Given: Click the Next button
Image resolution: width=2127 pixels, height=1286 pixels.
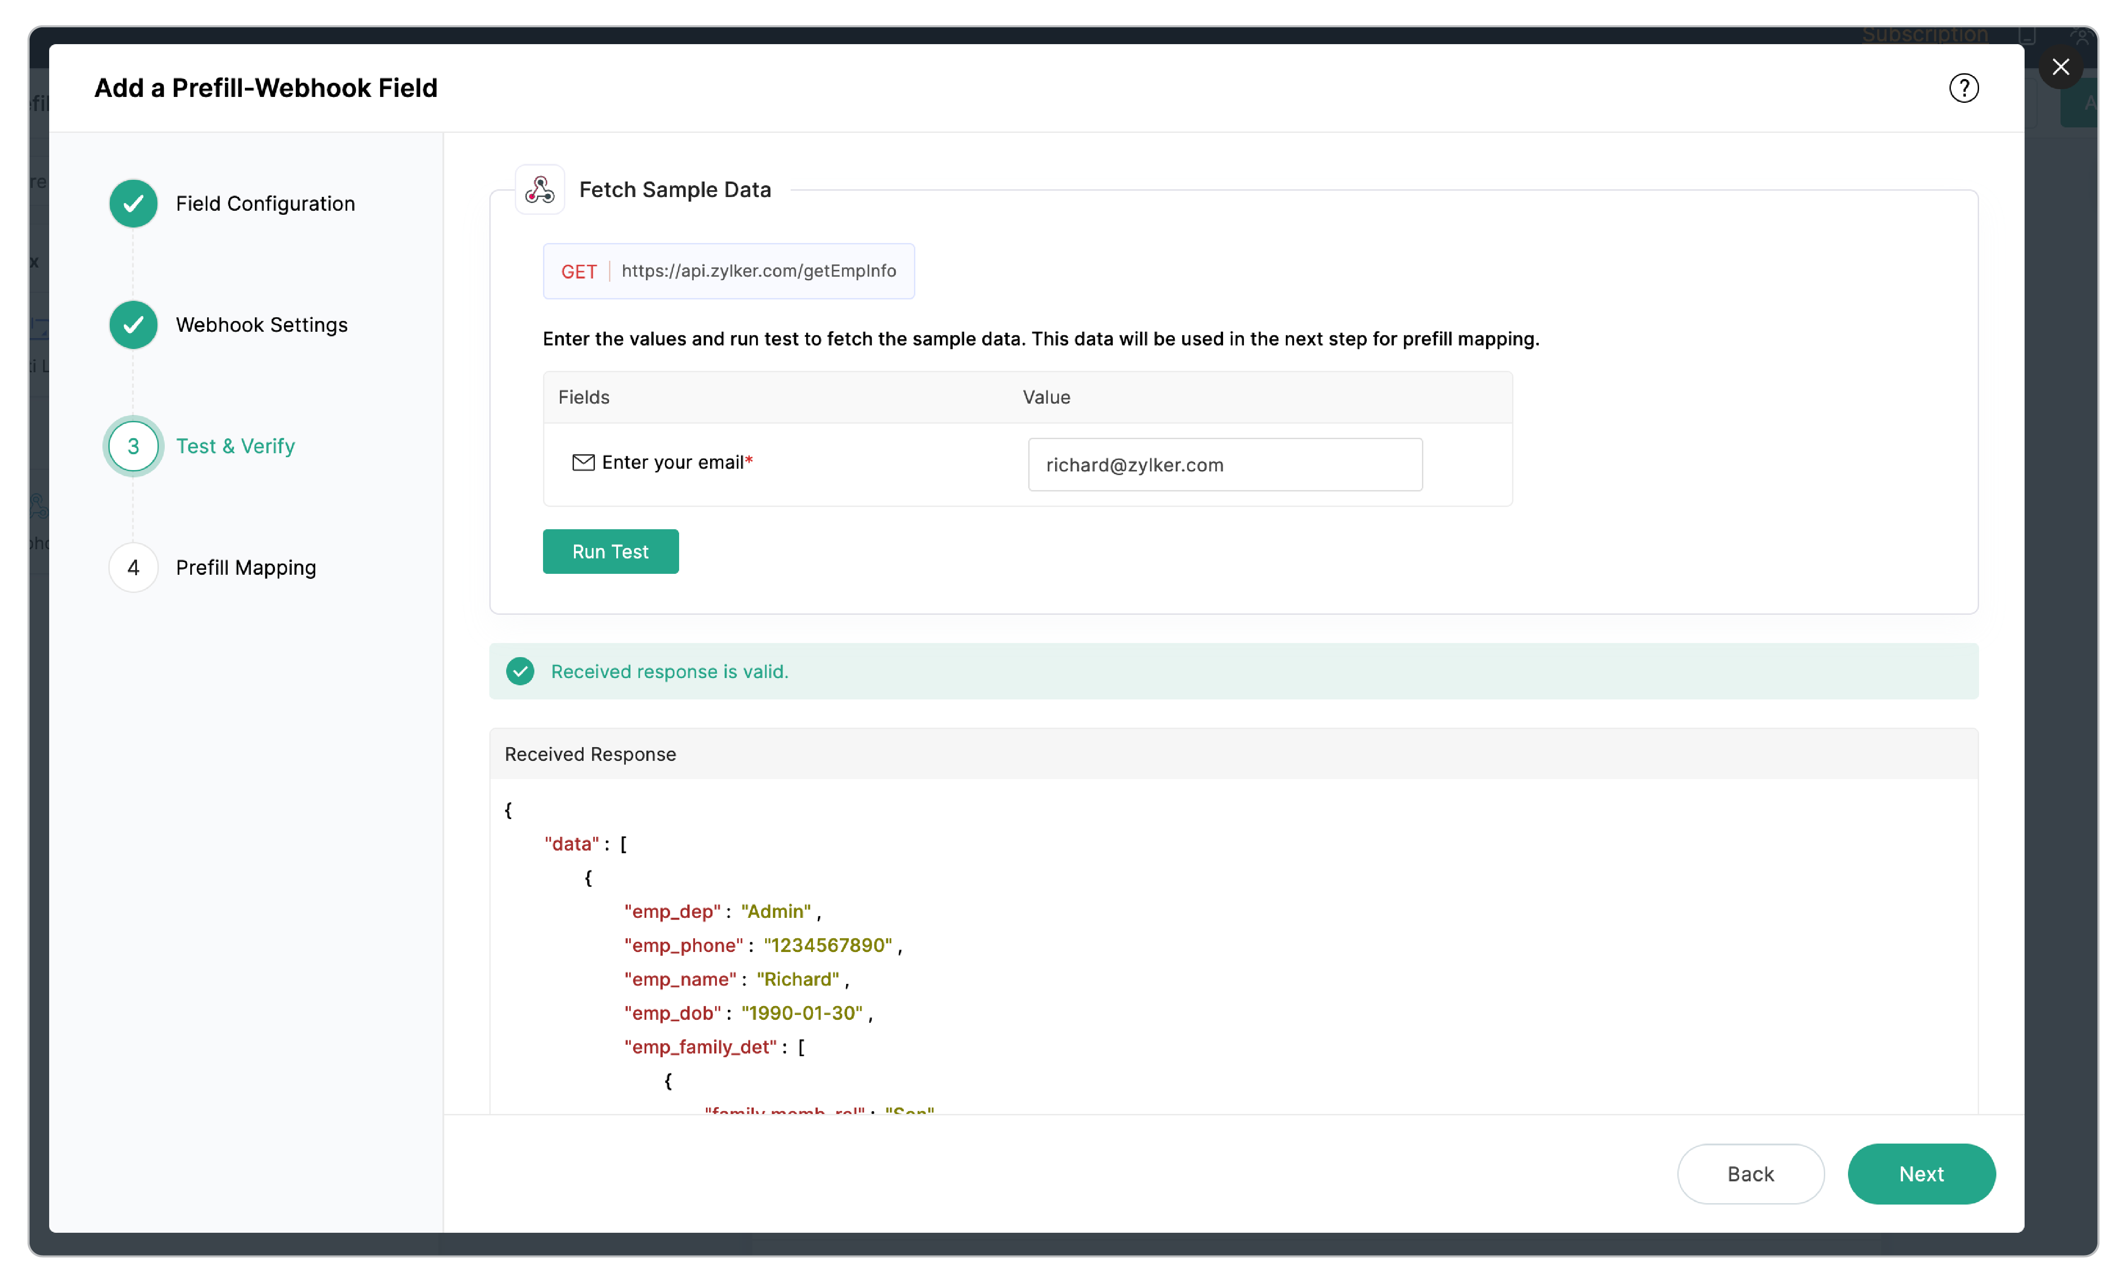Looking at the screenshot, I should point(1921,1174).
